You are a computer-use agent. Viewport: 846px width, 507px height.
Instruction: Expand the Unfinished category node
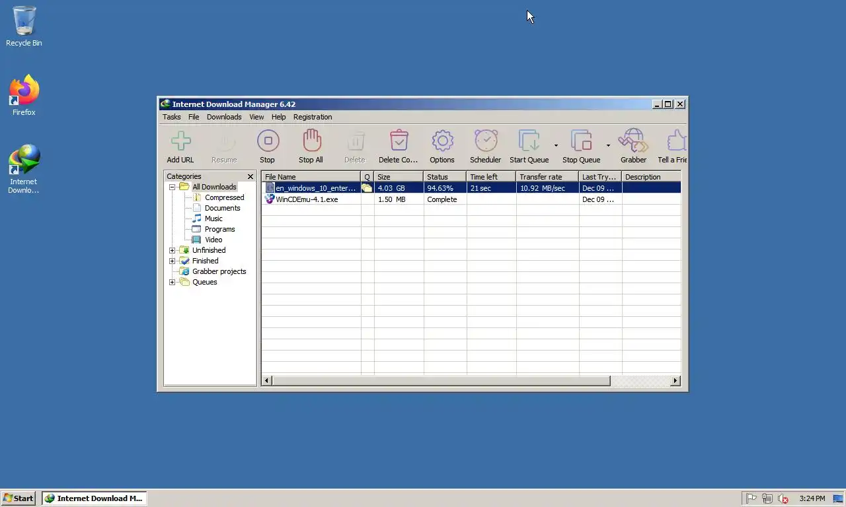[x=173, y=250]
